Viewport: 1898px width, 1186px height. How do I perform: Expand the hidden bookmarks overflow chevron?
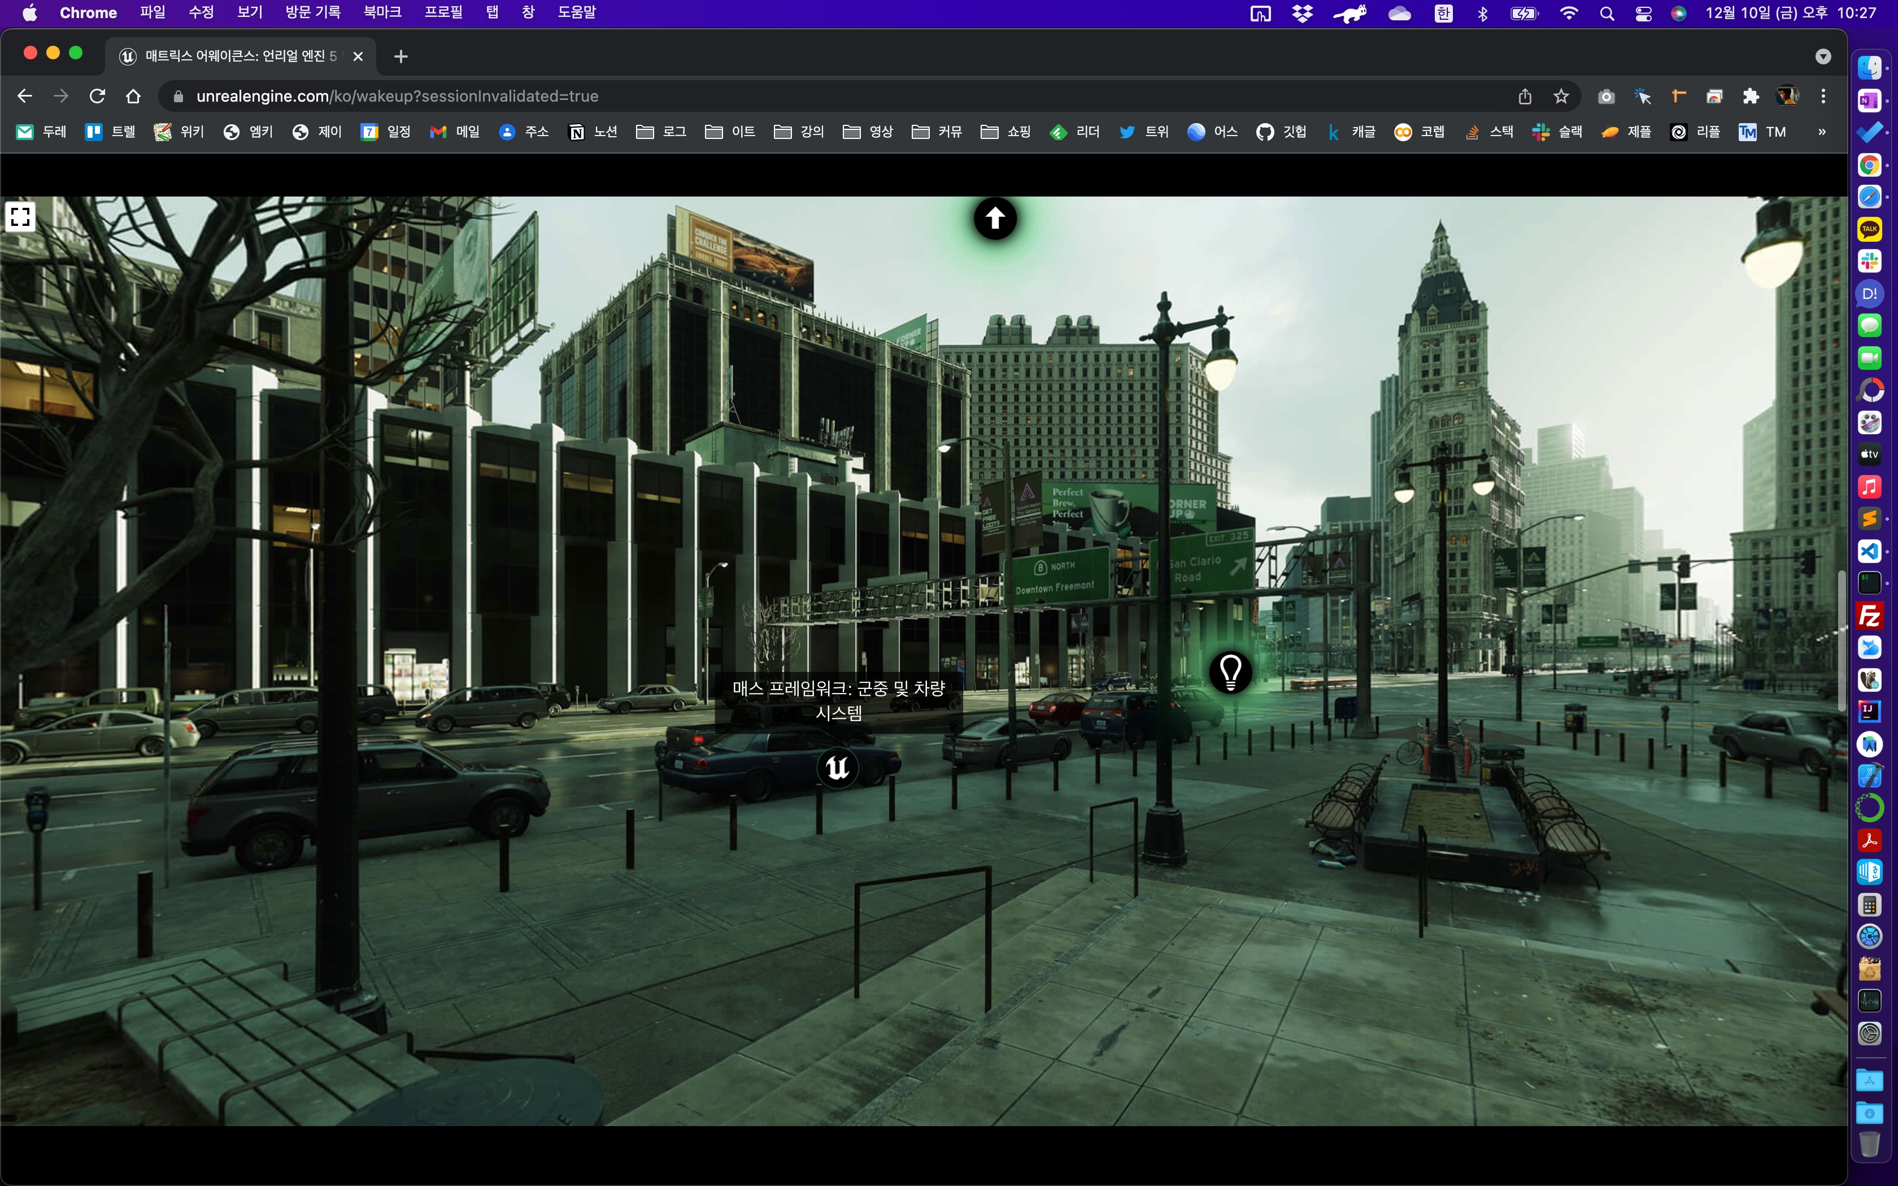[1822, 132]
